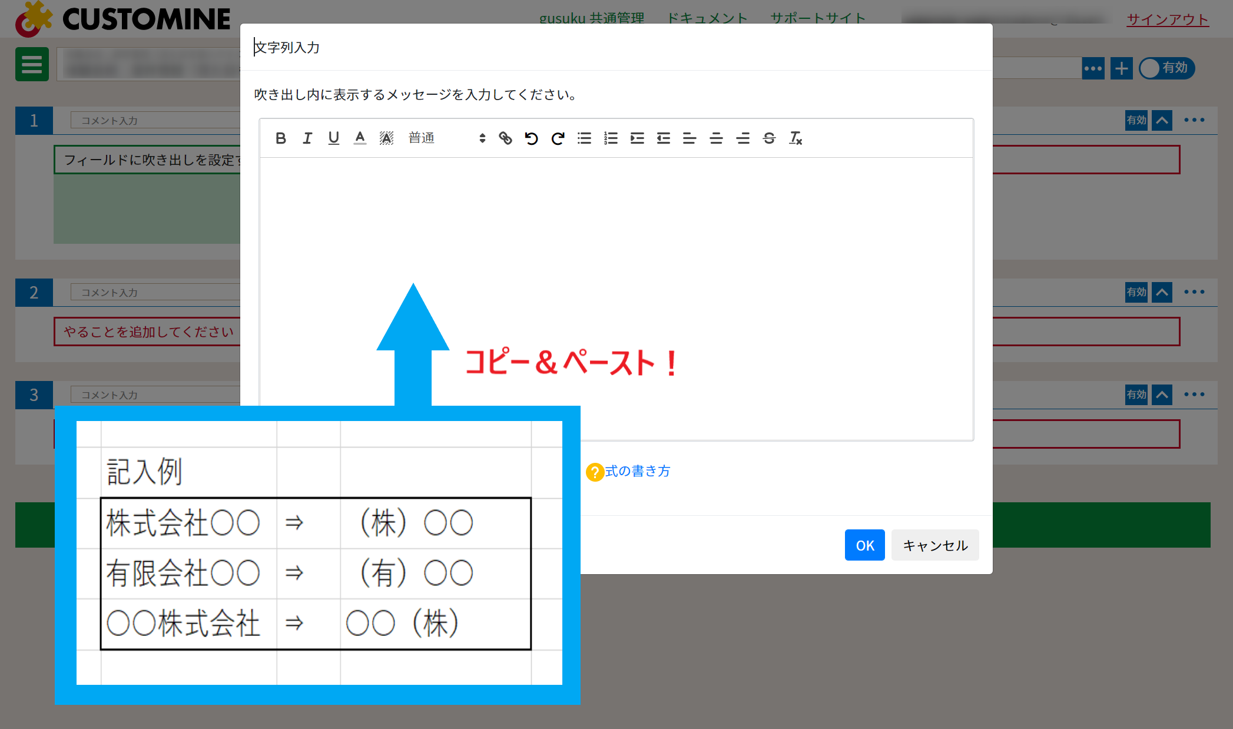Toggle the 有効 switch at the top right

click(x=1166, y=68)
